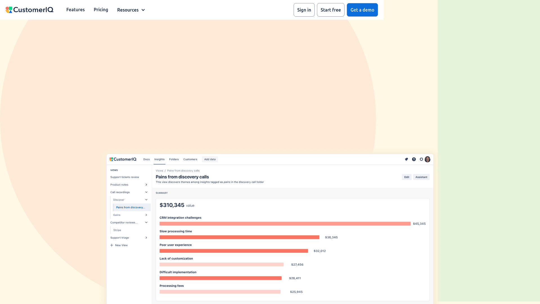Open the help question mark icon

(414, 159)
